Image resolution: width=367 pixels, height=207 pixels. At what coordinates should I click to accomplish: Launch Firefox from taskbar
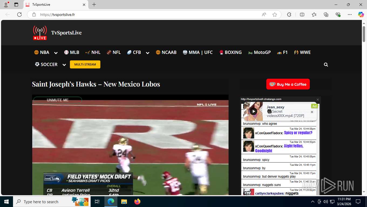(x=137, y=202)
